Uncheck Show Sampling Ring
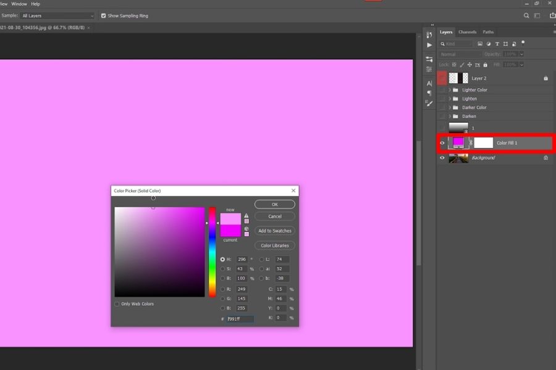The image size is (556, 370). point(103,15)
